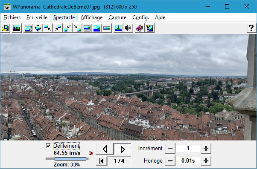Open the Capture menu
257x169 pixels.
click(x=117, y=17)
